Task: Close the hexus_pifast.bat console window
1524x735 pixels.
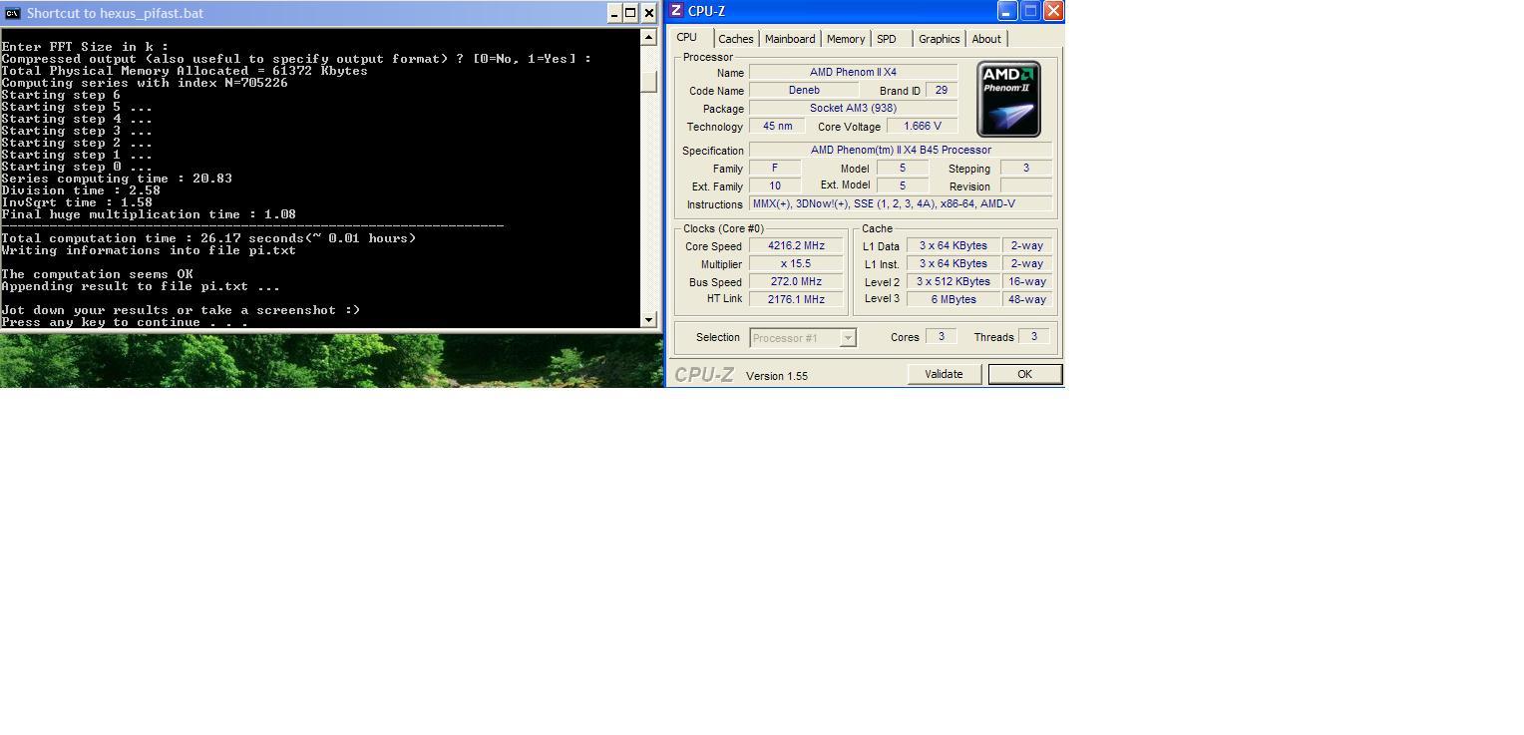Action: (x=648, y=13)
